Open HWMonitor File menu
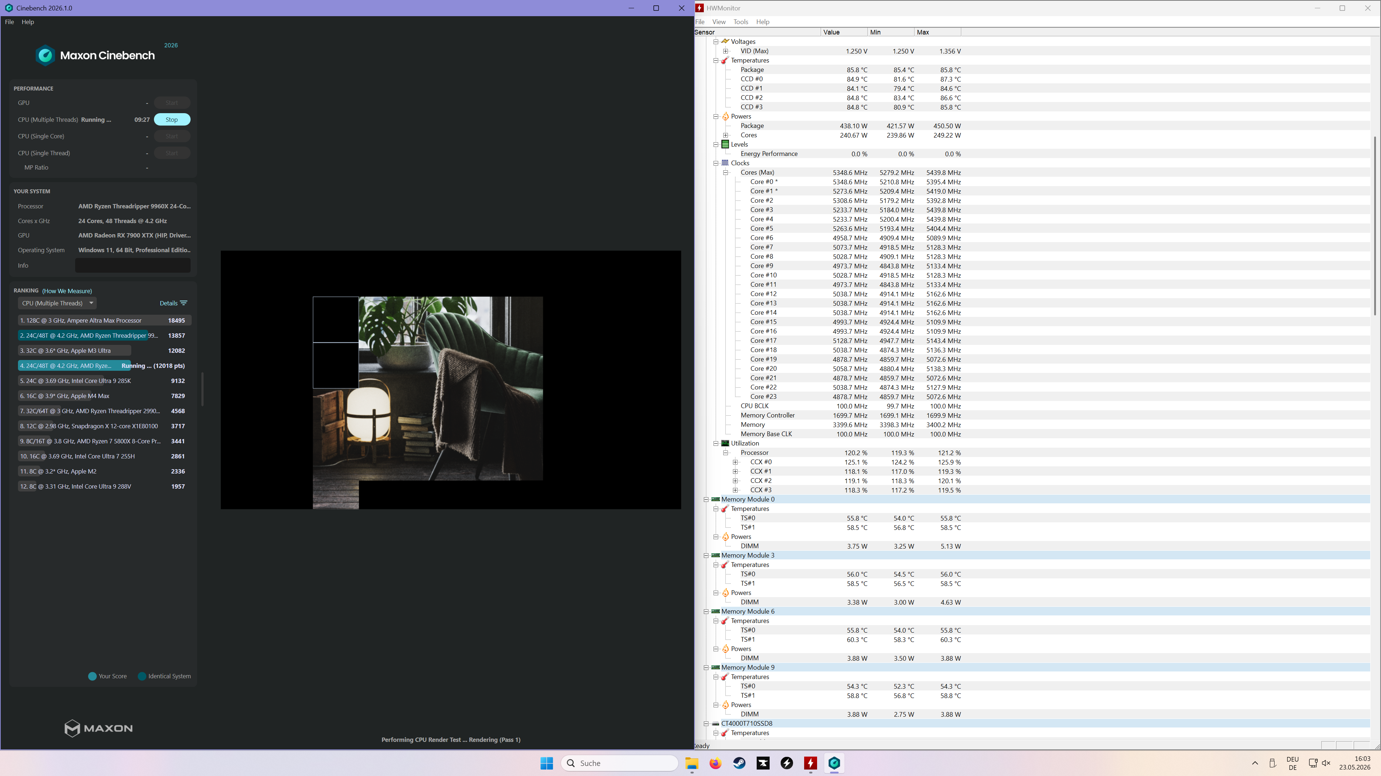1381x776 pixels. click(699, 22)
